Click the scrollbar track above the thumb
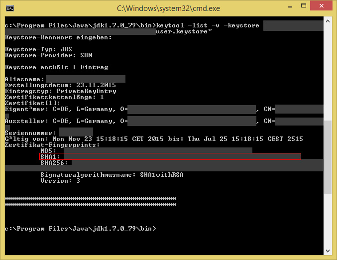The width and height of the screenshot is (337, 260). [328, 75]
